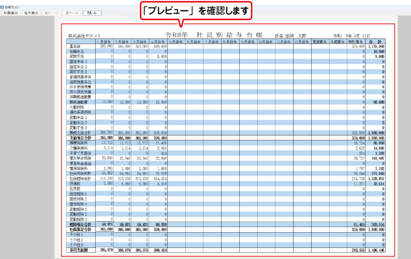Click the print preview window icon

[2, 8]
